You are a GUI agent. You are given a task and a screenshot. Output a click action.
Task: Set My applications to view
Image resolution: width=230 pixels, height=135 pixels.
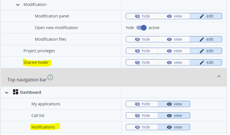point(174,104)
